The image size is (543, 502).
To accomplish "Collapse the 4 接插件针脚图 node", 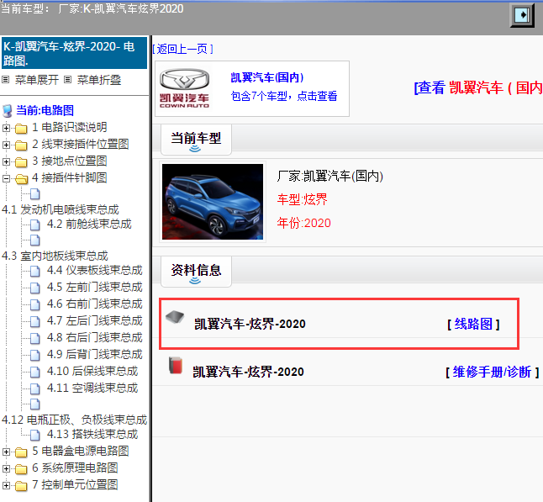I will (8, 178).
